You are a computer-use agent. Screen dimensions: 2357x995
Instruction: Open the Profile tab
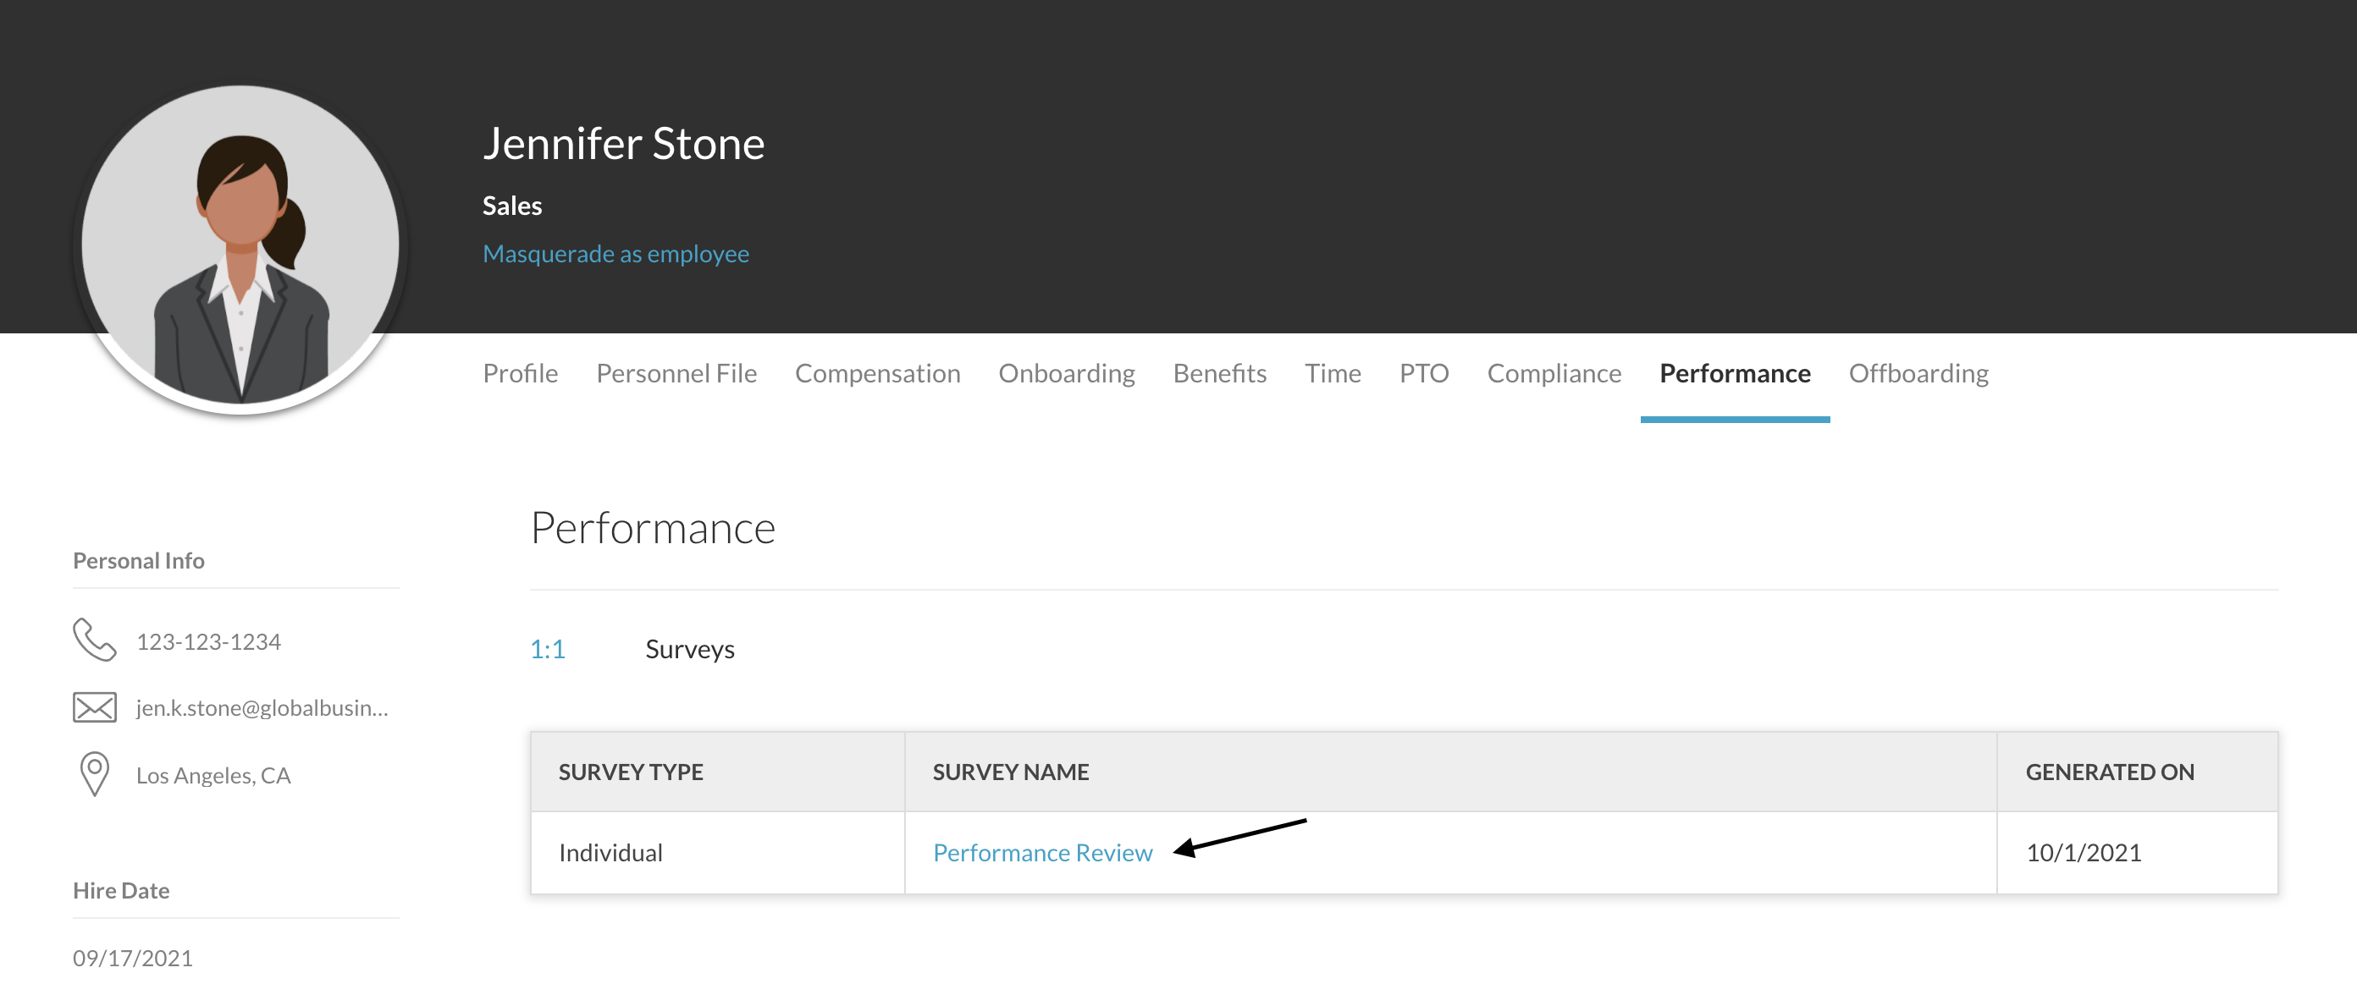(x=520, y=373)
